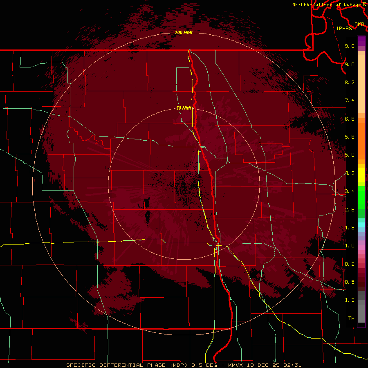Viewport: 368px width, 368px height.
Task: Pick the pink segment of the color bar
Action: [361, 248]
